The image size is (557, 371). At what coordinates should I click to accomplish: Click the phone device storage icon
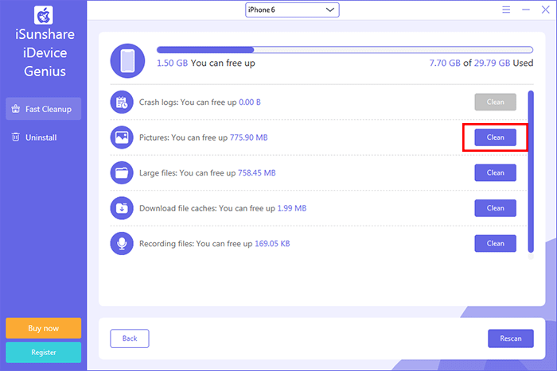click(127, 60)
